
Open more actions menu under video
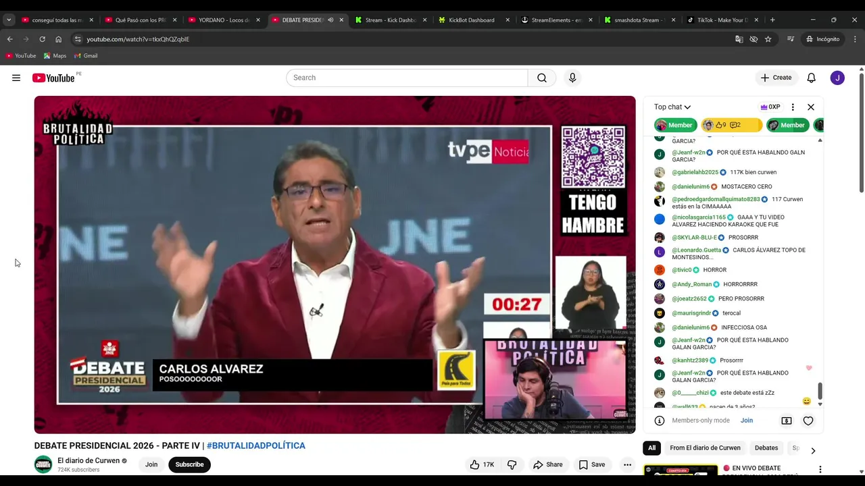627,464
